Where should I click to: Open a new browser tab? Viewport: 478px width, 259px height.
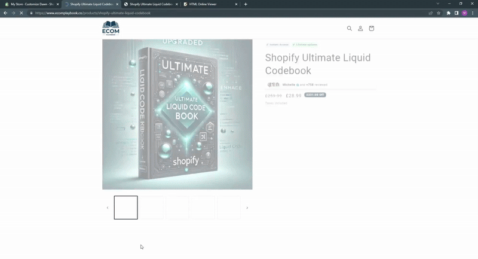click(x=246, y=4)
